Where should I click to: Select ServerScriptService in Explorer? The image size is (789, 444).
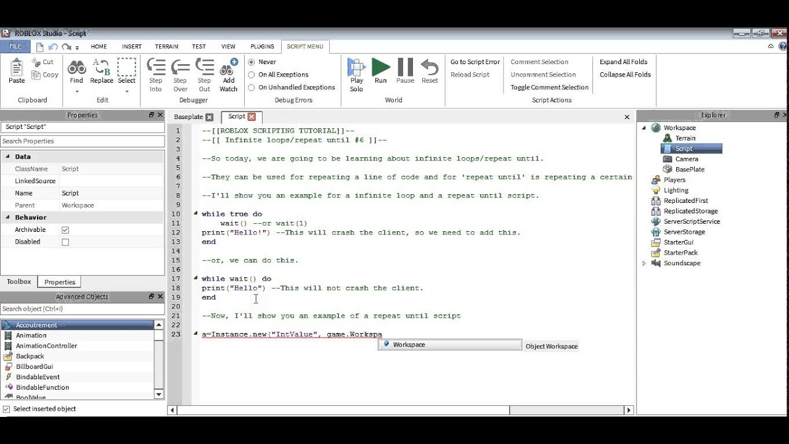tap(692, 221)
